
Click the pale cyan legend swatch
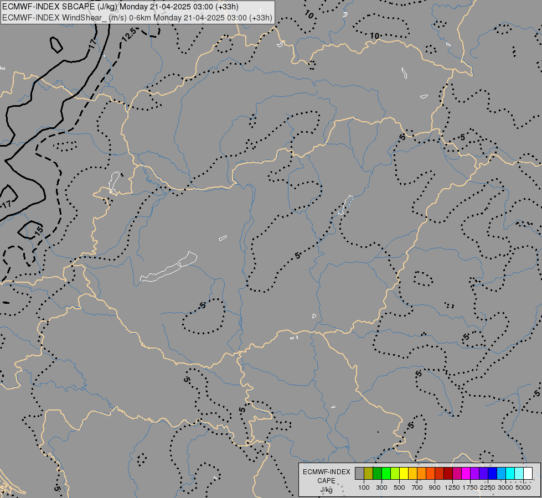click(x=519, y=474)
